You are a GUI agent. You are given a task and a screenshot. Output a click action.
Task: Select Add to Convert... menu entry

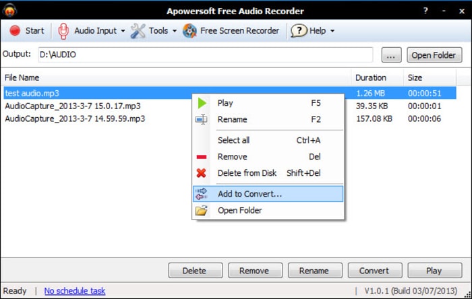point(268,194)
